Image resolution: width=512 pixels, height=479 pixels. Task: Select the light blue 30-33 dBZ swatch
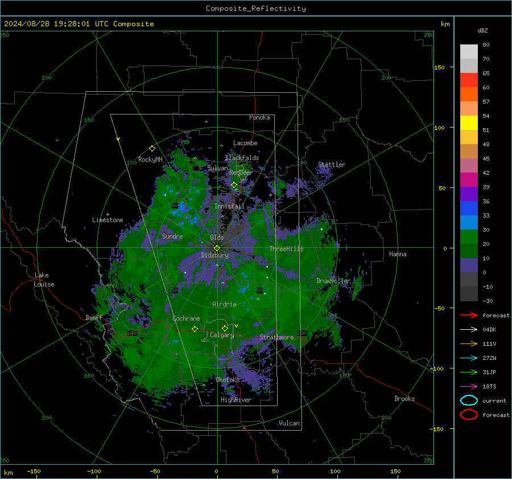[469, 222]
